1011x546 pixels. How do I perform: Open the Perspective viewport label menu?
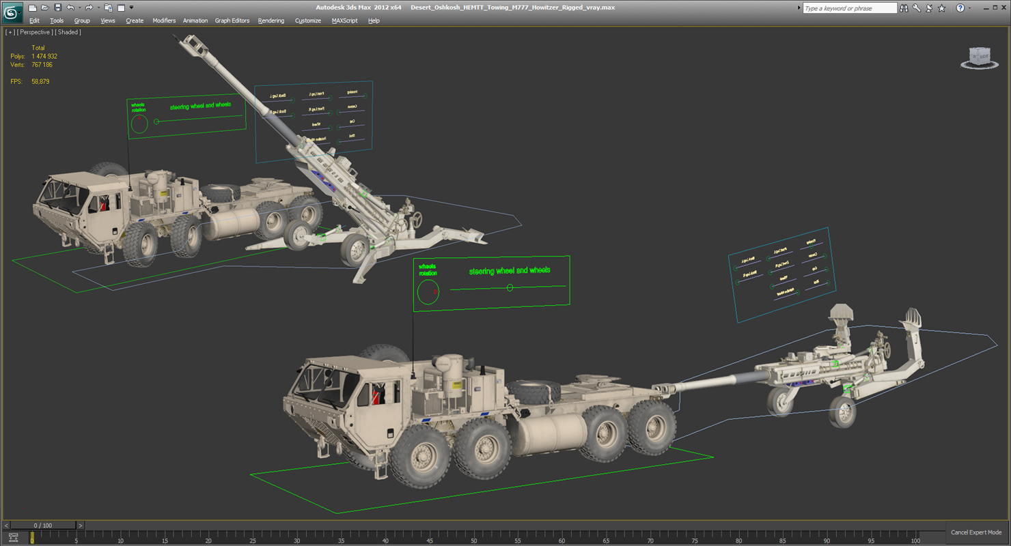coord(35,32)
